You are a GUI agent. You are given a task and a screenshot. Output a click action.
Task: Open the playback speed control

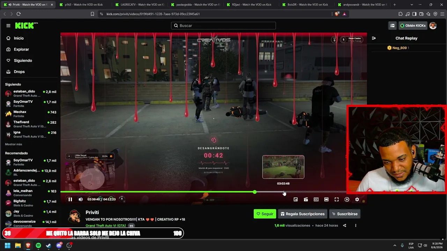coord(347,199)
